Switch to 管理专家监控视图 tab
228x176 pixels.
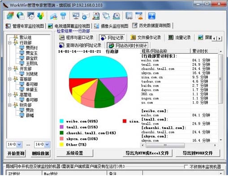coord(25,26)
